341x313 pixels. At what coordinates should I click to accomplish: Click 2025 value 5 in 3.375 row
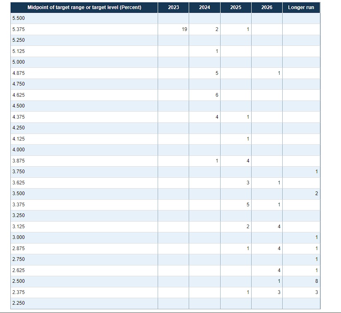(x=248, y=205)
